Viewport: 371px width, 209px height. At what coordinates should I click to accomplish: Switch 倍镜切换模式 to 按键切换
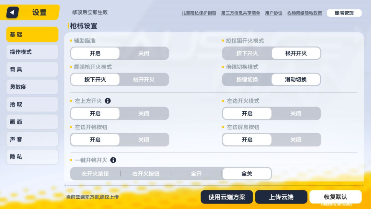[247, 80]
